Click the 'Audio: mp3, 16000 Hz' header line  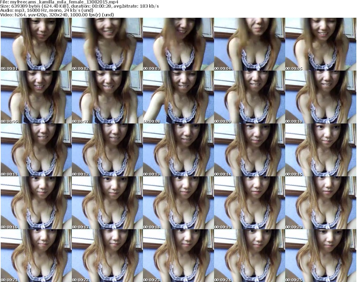point(47,10)
